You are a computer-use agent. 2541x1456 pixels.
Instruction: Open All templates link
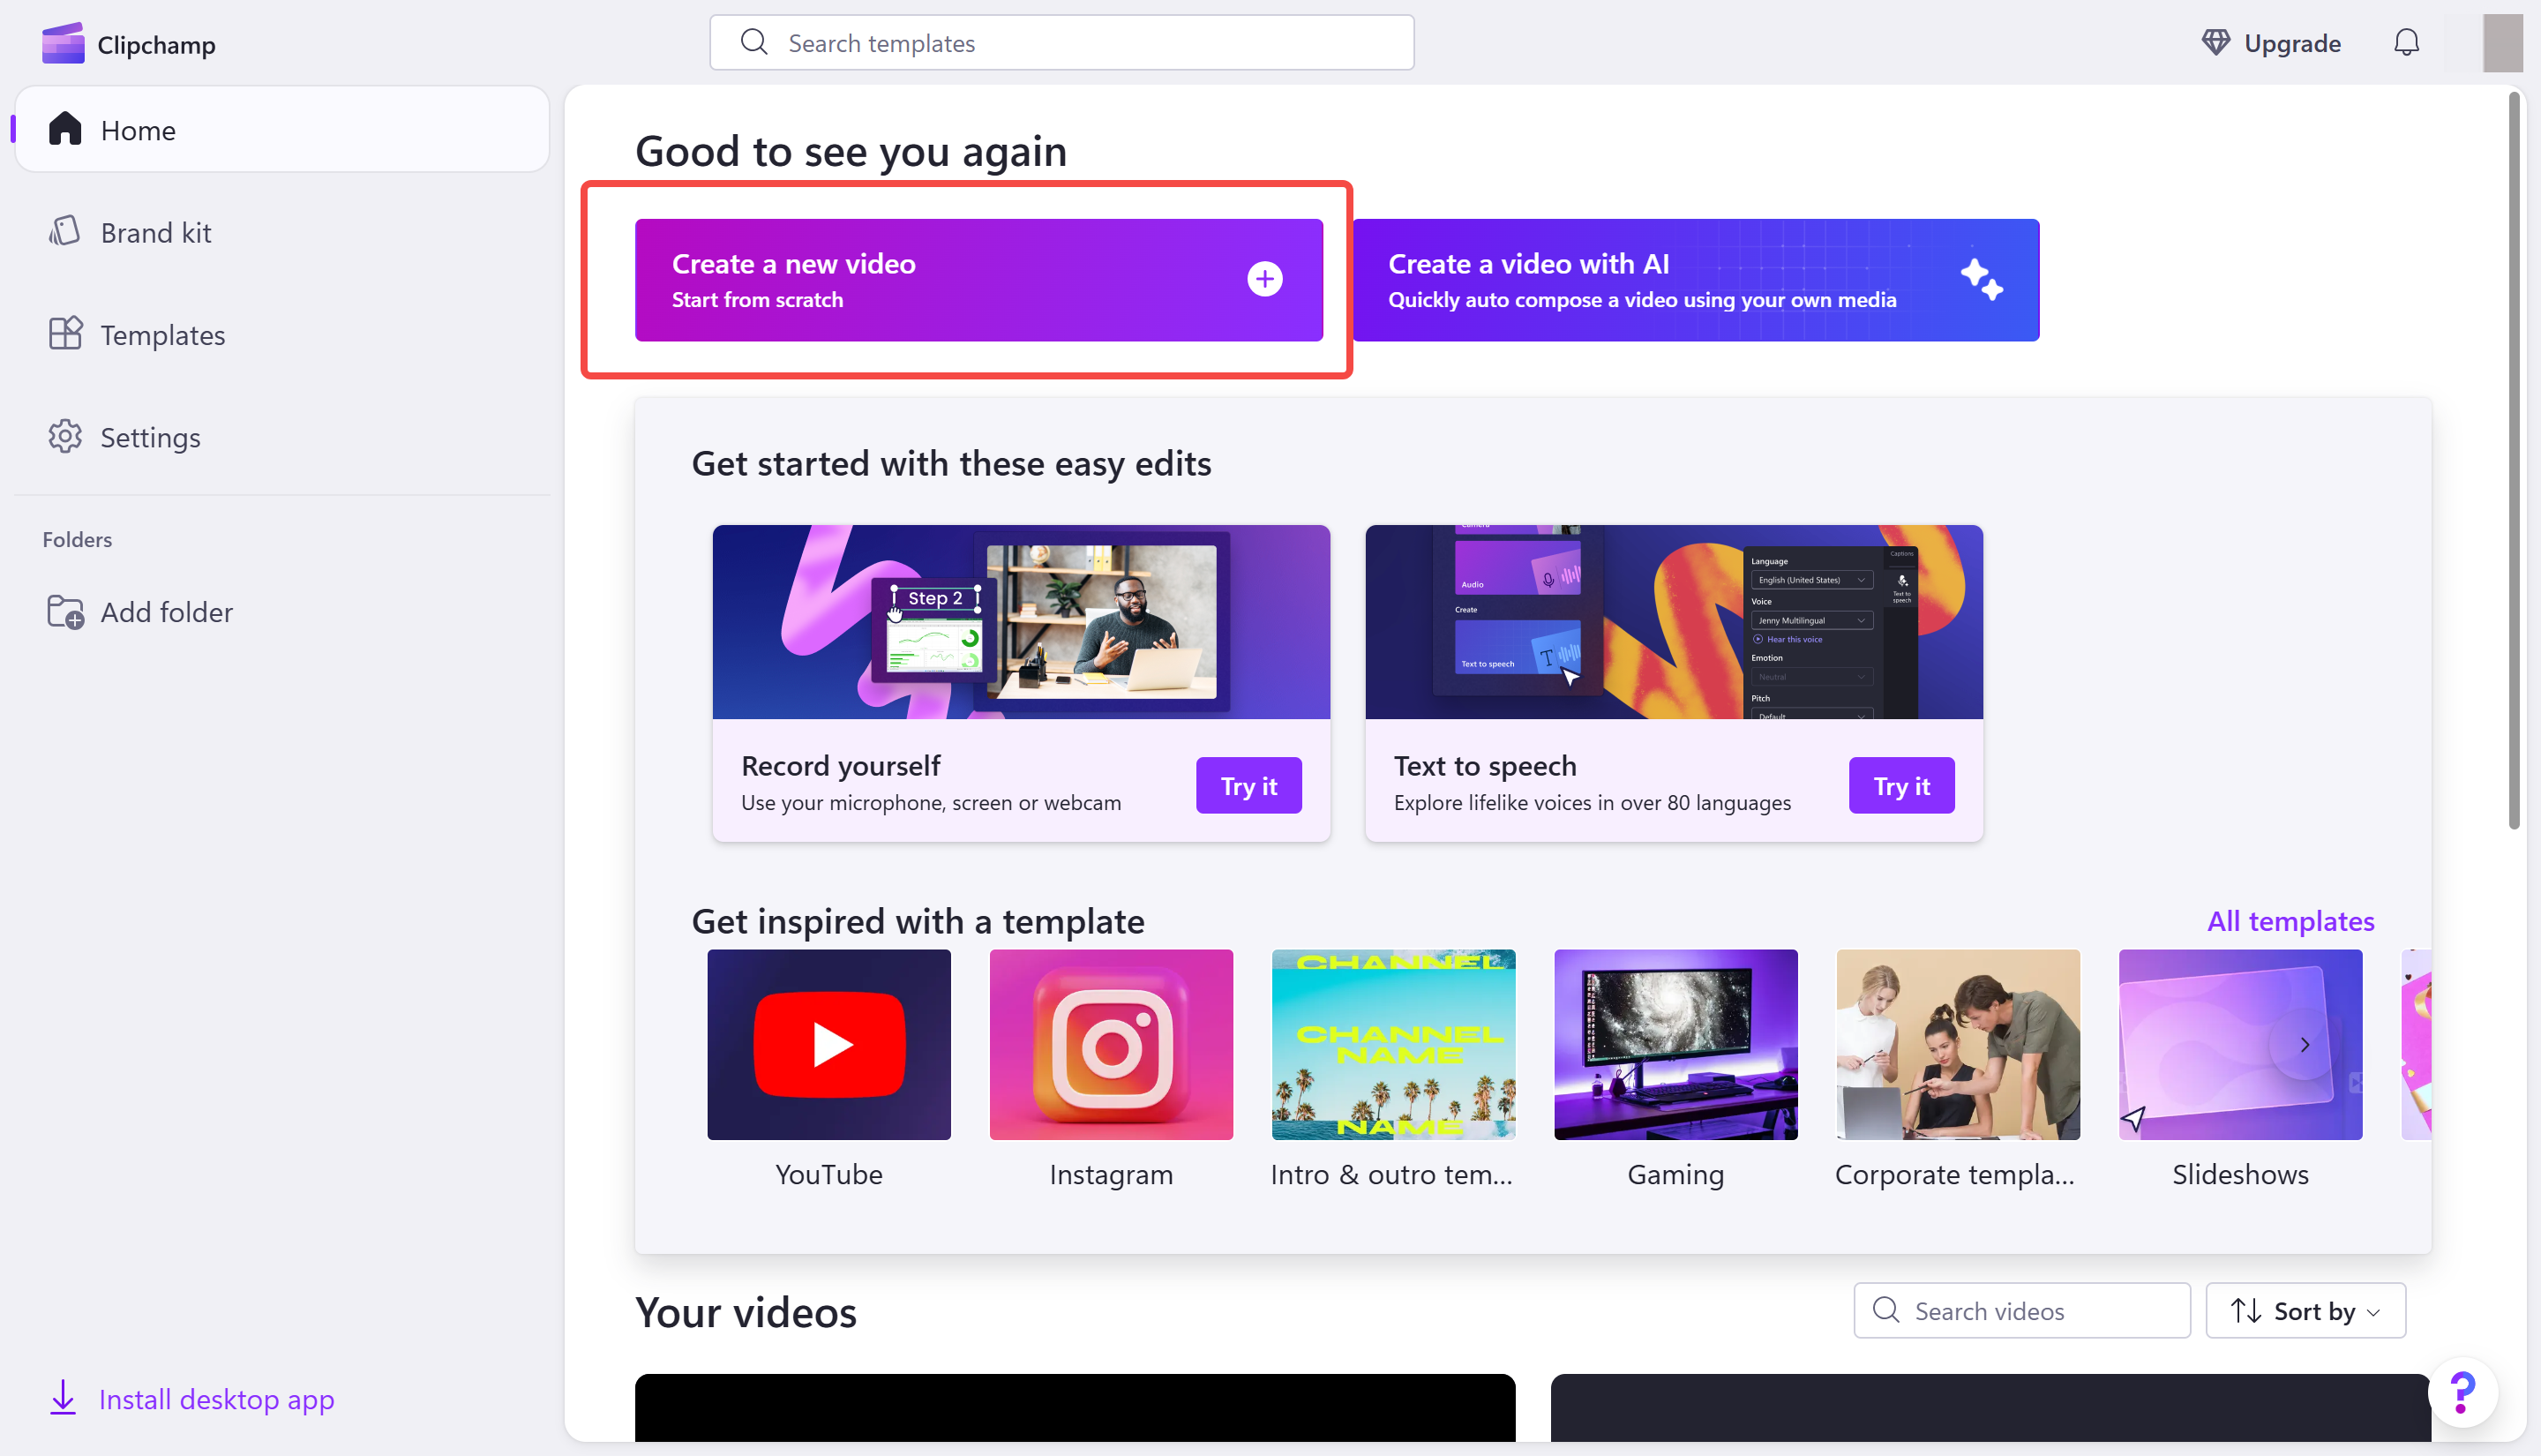(x=2290, y=921)
